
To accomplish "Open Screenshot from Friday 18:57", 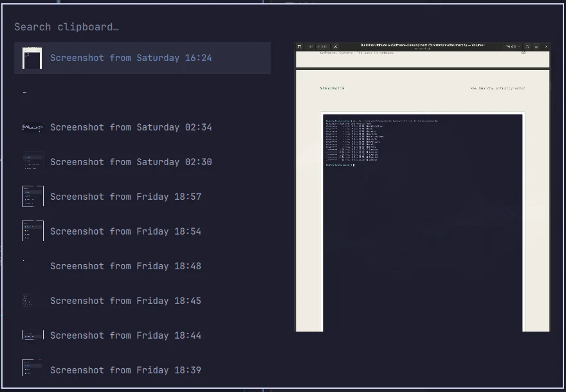I will (x=142, y=197).
